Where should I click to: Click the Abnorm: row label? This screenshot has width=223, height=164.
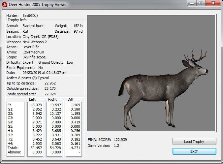15,152
